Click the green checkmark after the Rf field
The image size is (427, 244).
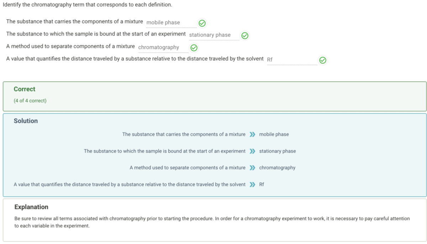click(x=322, y=60)
